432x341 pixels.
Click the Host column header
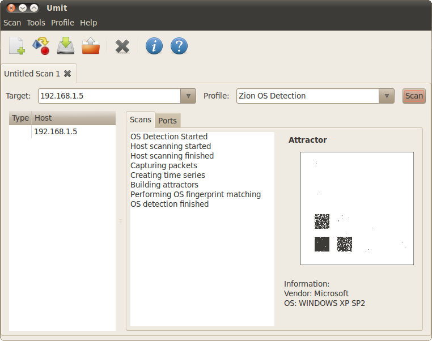point(74,118)
